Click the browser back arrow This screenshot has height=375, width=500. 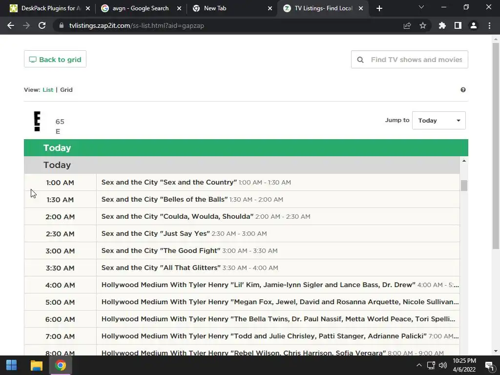point(11,25)
